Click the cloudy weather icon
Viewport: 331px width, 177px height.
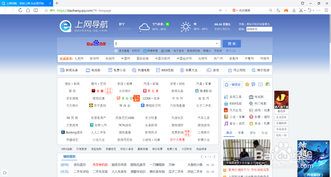(x=144, y=27)
